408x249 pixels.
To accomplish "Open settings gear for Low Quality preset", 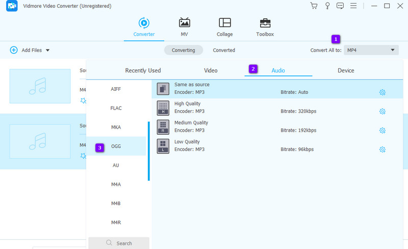I will [382, 150].
